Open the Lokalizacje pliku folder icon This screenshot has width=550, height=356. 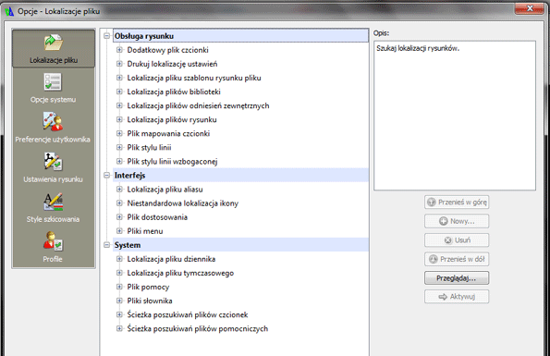[x=54, y=43]
